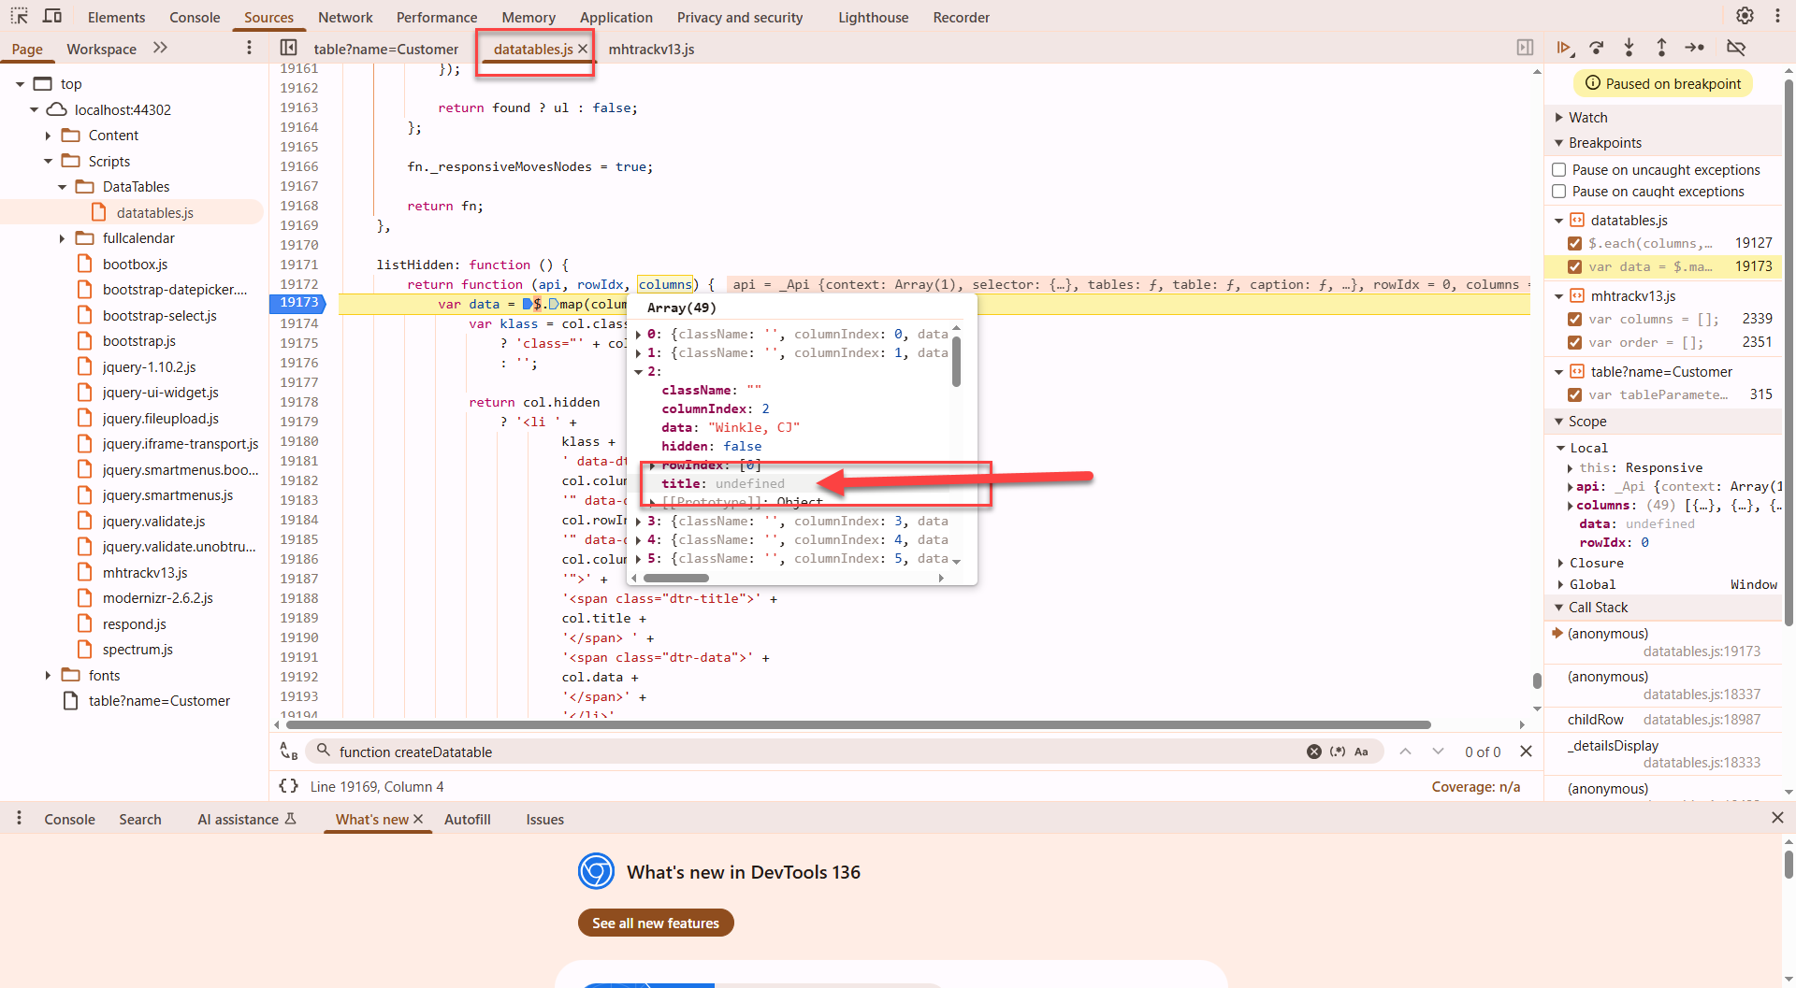Open the mhtrackv13.js editor tab

click(651, 49)
